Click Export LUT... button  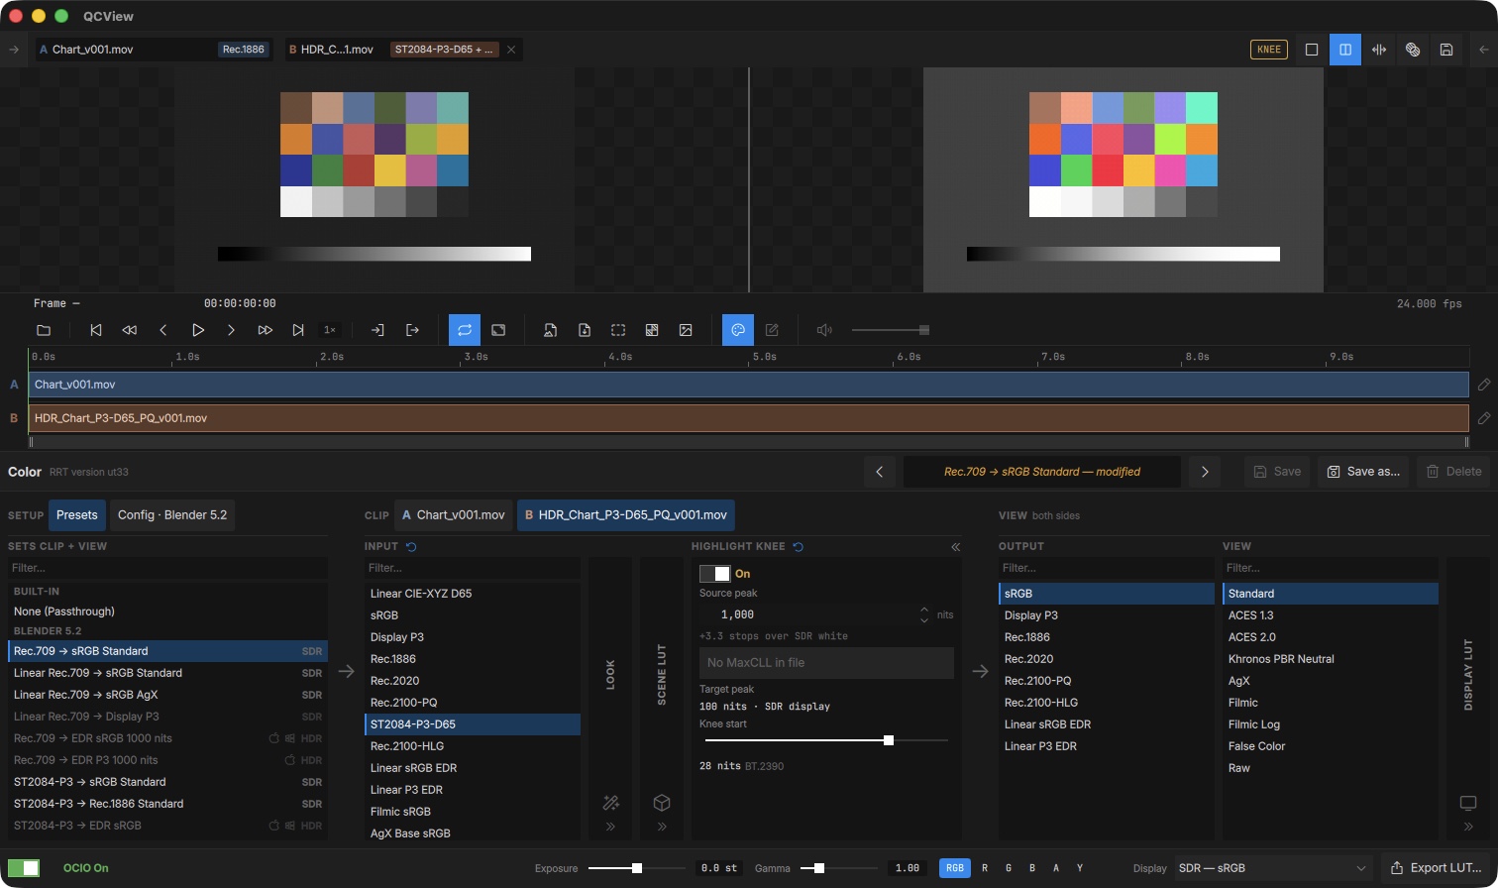click(1436, 868)
